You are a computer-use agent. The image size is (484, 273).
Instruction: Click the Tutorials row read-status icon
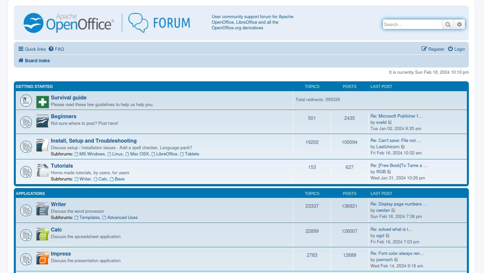[26, 172]
